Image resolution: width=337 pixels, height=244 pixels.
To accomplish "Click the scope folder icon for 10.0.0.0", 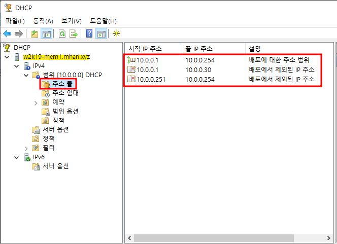I will 36,75.
